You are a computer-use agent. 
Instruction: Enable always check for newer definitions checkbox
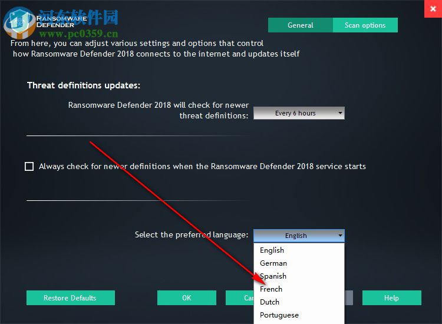29,166
